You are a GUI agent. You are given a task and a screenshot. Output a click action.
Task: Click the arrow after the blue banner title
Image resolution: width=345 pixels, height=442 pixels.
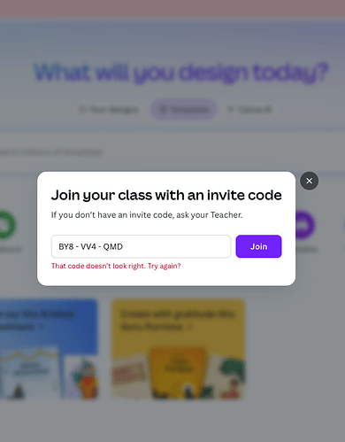click(42, 327)
